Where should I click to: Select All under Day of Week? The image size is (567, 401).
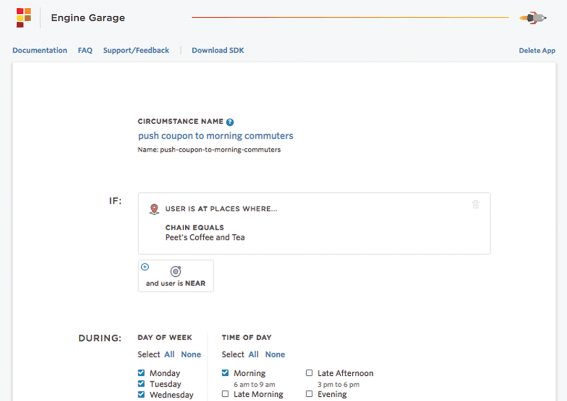(169, 354)
